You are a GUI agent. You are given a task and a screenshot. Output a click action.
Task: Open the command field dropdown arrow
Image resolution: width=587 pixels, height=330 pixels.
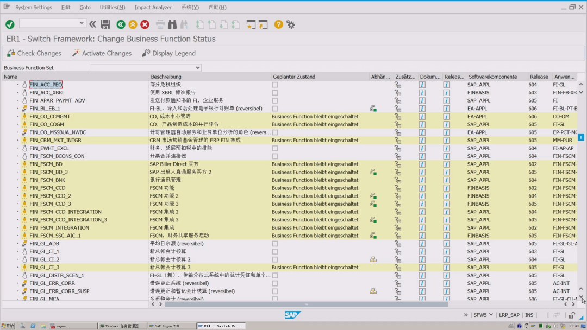81,23
